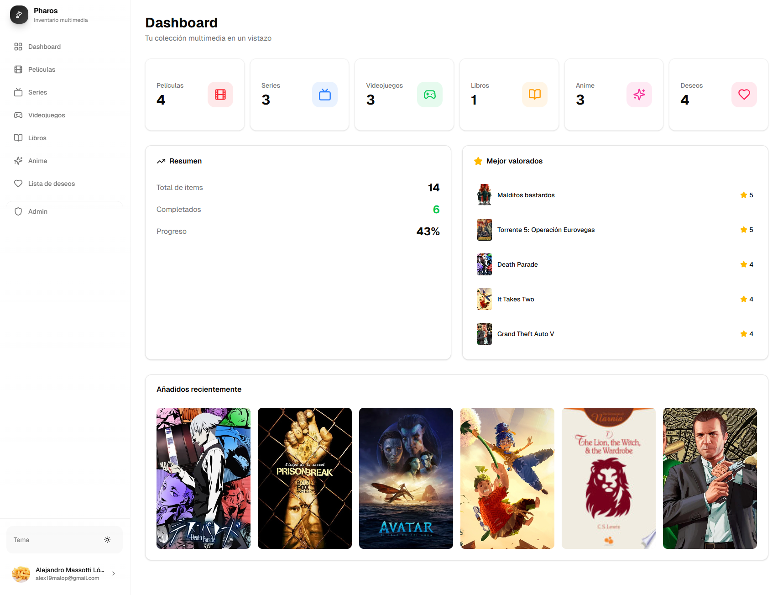Click the Pharos logo icon

[x=19, y=14]
